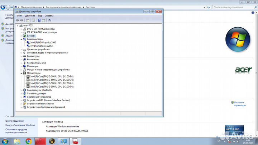Click the blue Help toolbar icon

click(39, 20)
